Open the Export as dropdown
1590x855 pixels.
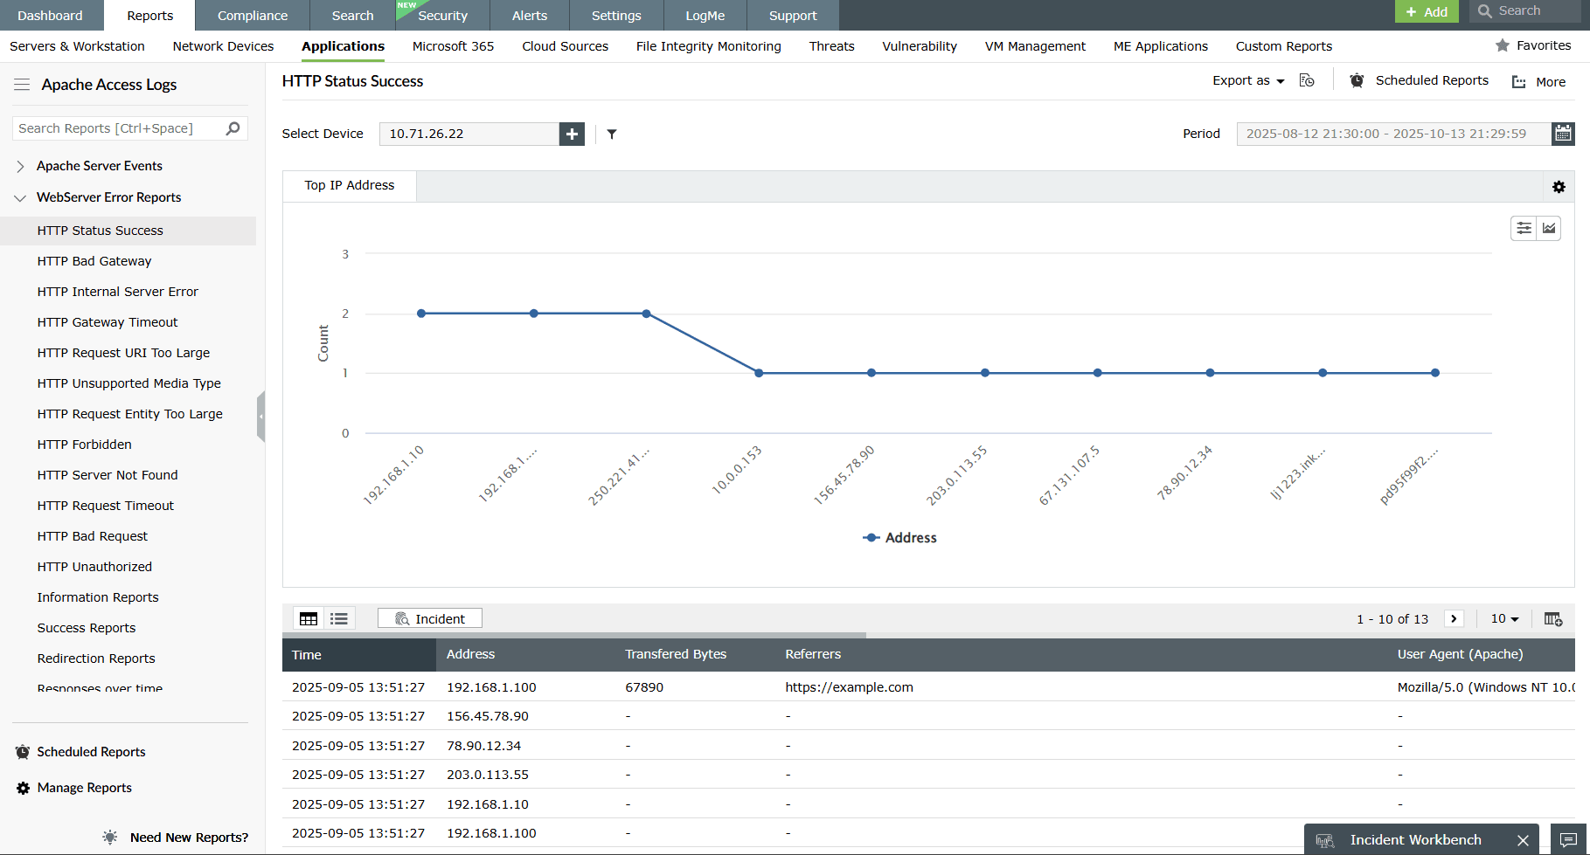click(1247, 79)
